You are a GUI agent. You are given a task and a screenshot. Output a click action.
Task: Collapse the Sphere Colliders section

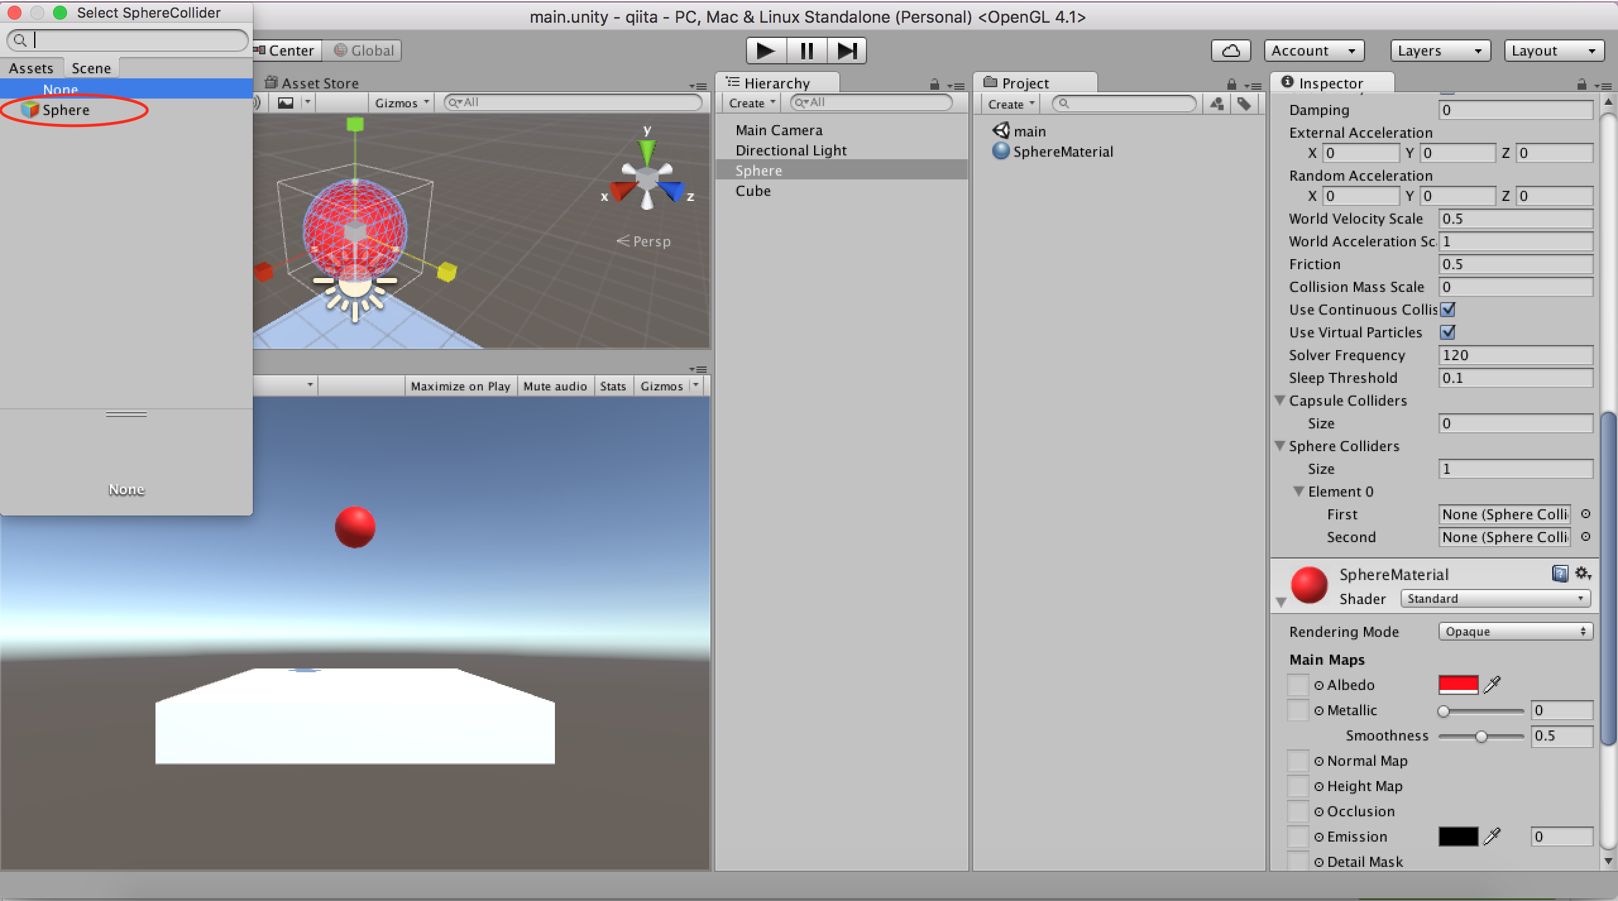[1280, 446]
